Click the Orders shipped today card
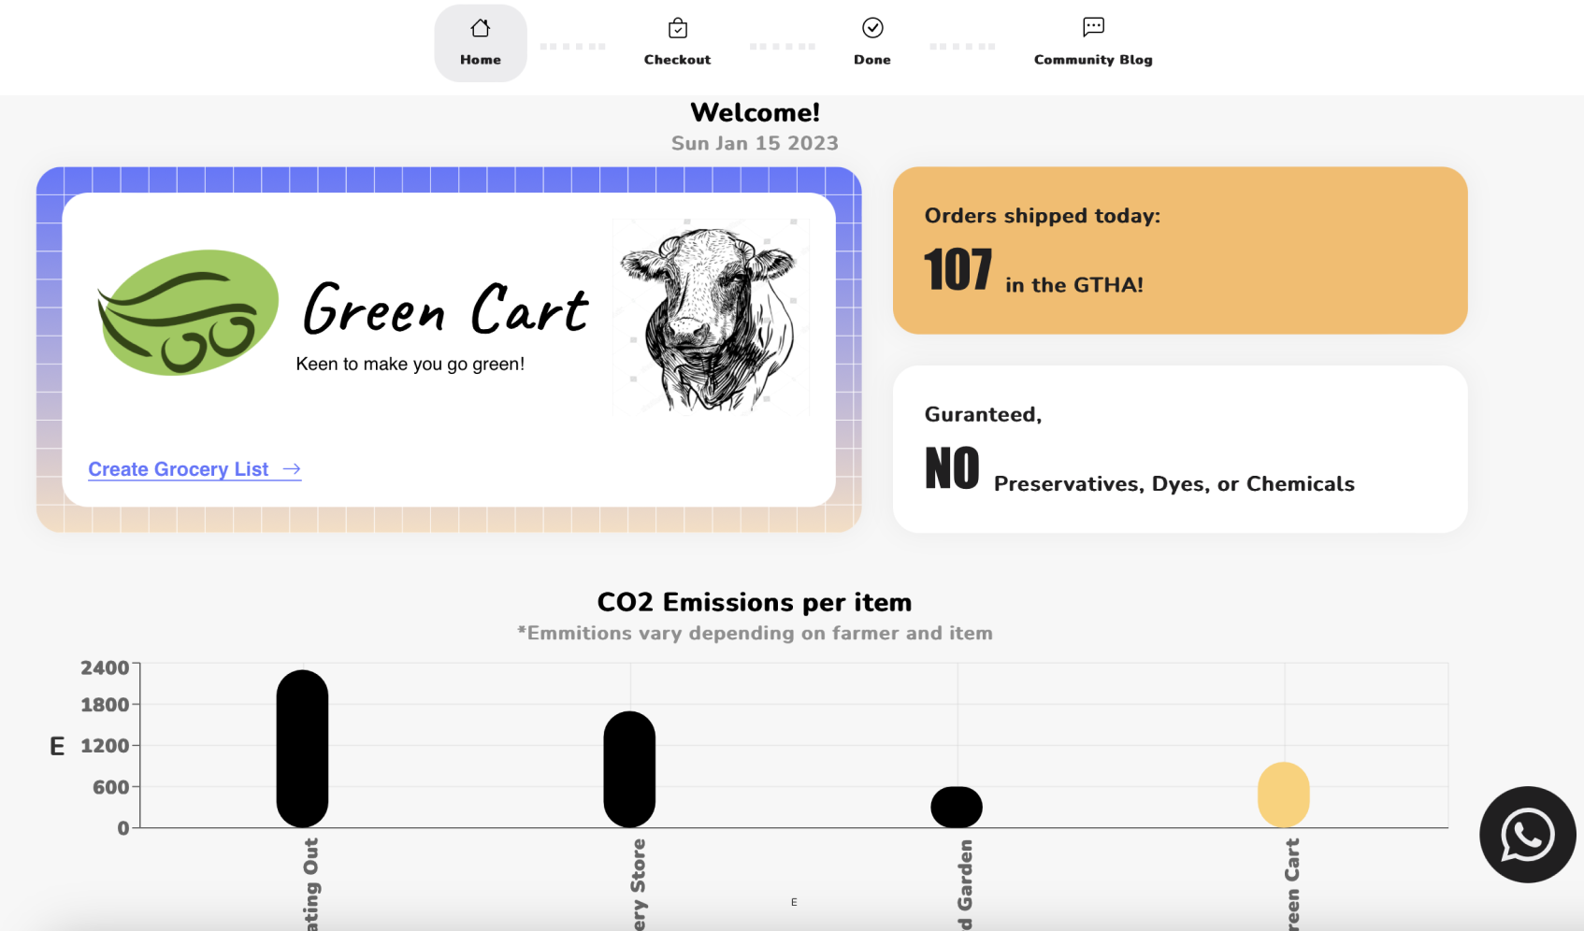The width and height of the screenshot is (1584, 931). click(x=1179, y=250)
